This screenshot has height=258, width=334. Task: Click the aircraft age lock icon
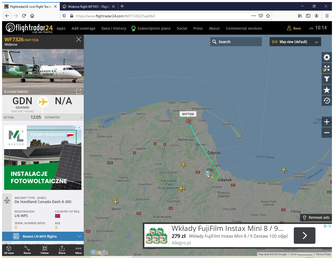(56, 227)
